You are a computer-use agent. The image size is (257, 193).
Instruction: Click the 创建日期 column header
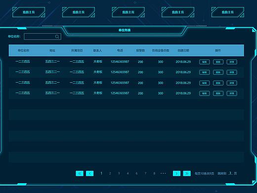pyautogui.click(x=183, y=50)
